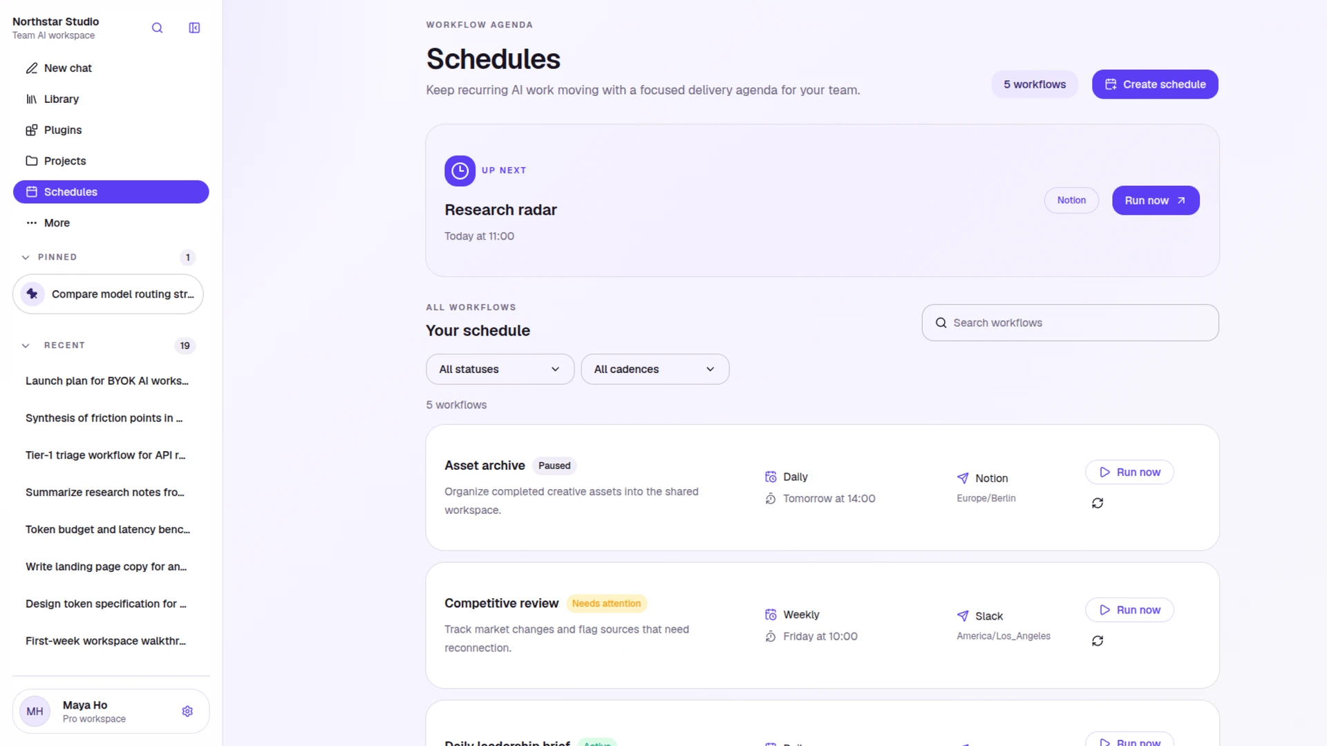Open pinned chat Compare model routing
Viewport: 1327px width, 746px height.
pos(108,294)
